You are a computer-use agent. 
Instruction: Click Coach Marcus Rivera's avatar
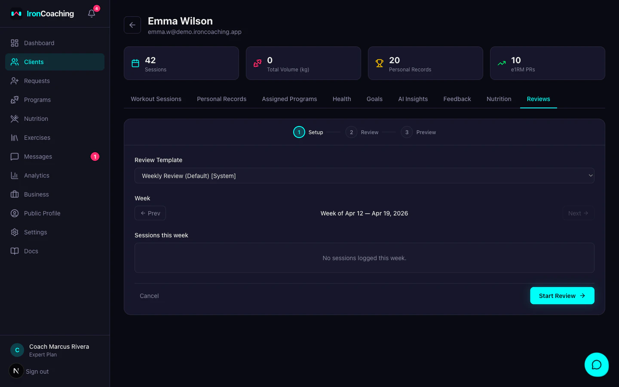(17, 350)
